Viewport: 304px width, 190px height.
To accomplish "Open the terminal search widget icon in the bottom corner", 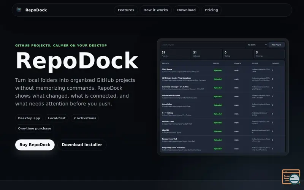I will pyautogui.click(x=291, y=177).
